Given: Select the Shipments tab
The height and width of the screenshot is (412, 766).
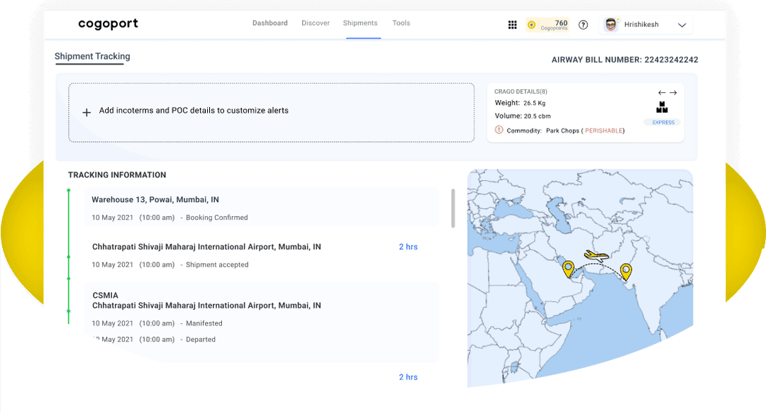Looking at the screenshot, I should coord(360,23).
